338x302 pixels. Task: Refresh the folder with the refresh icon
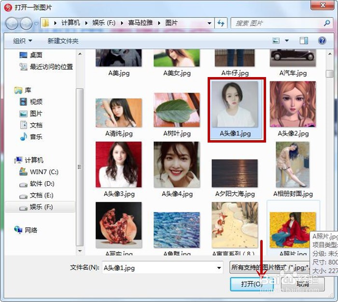pyautogui.click(x=221, y=23)
